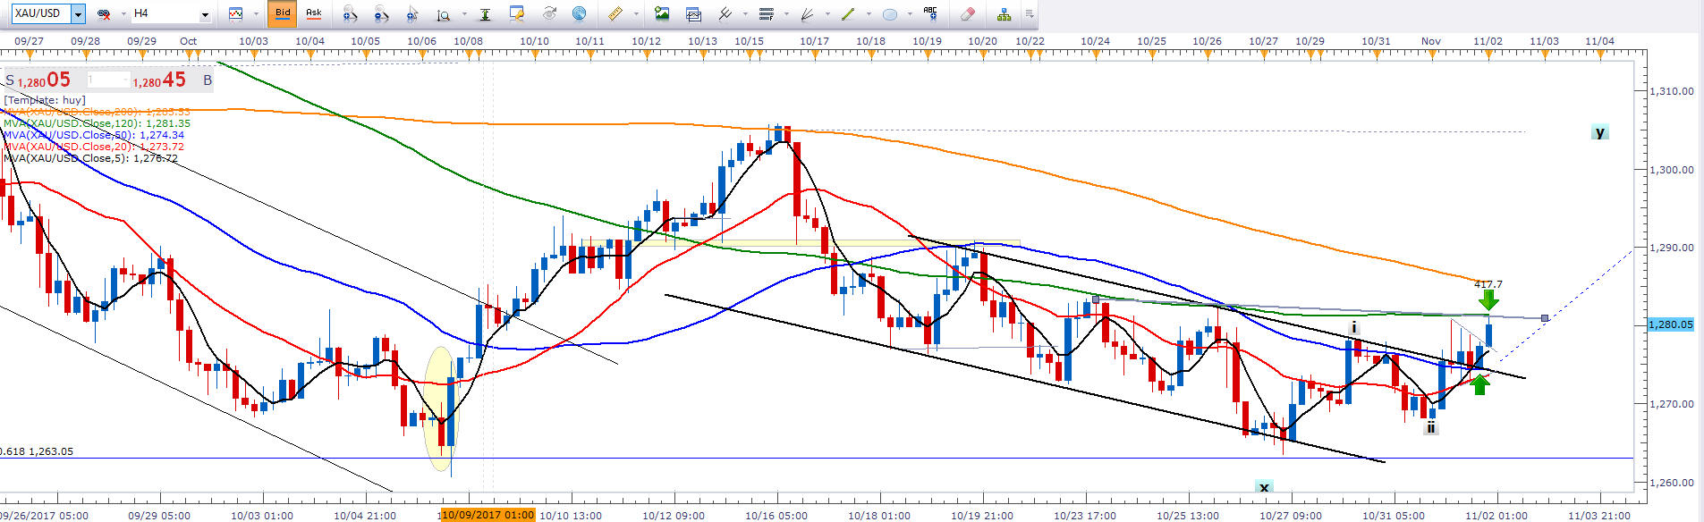This screenshot has width=1704, height=522.
Task: Click the 1,280.05 current price axis marker
Action: pyautogui.click(x=1670, y=324)
